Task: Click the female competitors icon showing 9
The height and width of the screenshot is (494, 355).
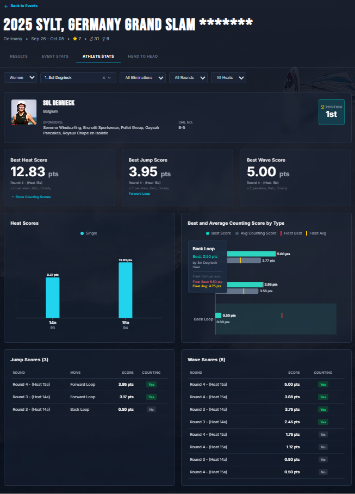Action: point(104,39)
